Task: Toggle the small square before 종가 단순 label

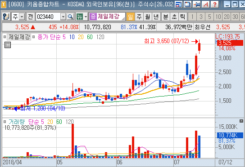Action: (x=33, y=37)
